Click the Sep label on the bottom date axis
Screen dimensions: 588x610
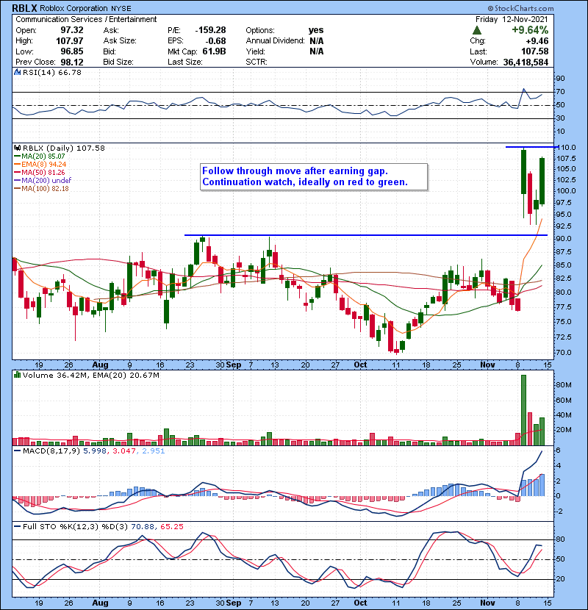234,603
